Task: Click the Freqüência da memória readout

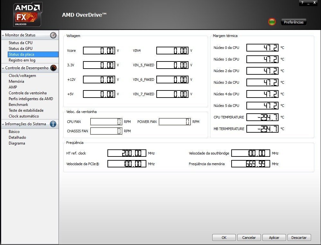Action: 251,164
